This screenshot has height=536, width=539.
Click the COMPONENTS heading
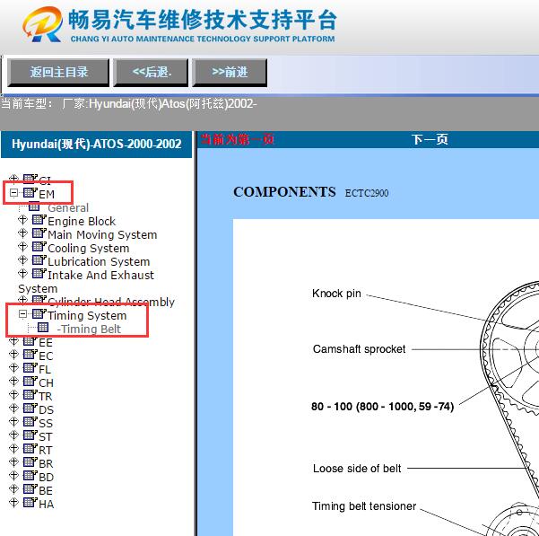pos(284,192)
